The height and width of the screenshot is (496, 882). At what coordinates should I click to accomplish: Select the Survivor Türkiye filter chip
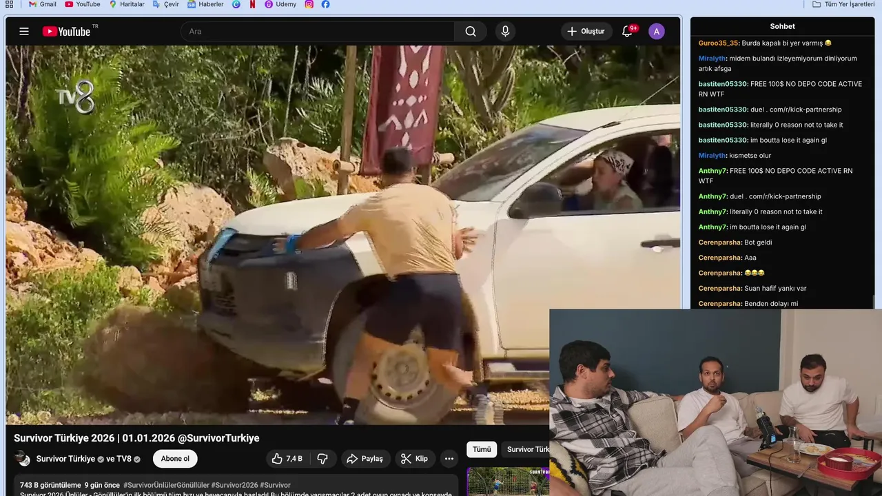pyautogui.click(x=526, y=449)
